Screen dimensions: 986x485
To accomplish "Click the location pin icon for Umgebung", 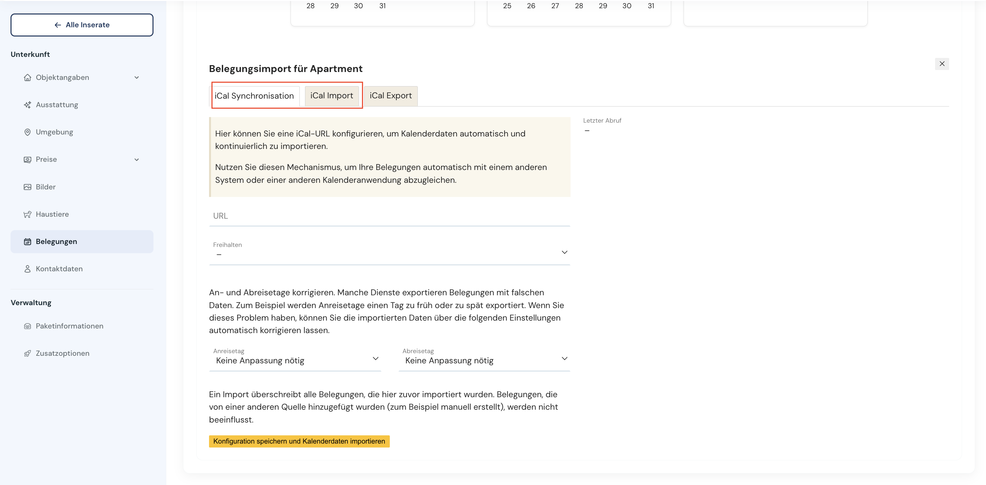I will (27, 133).
